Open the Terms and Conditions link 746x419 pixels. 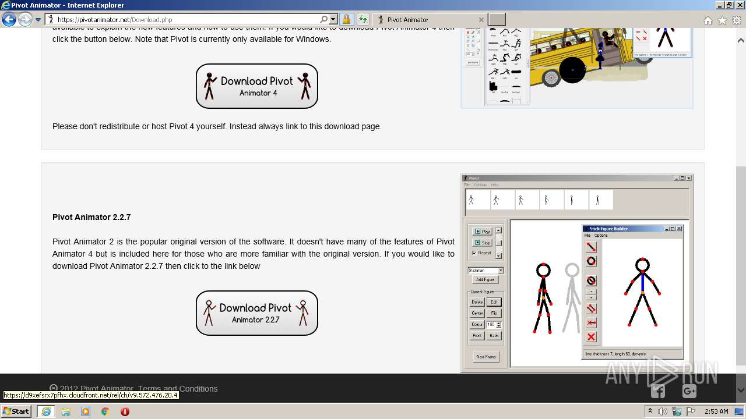coord(178,389)
